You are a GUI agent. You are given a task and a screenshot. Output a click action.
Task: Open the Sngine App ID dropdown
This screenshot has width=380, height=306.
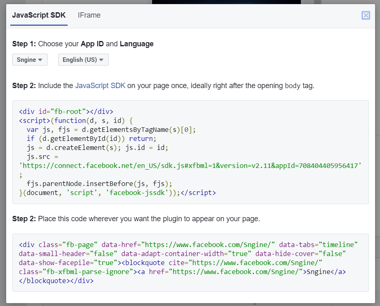click(30, 59)
